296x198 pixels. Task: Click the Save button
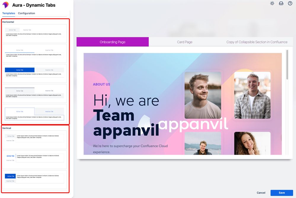pyautogui.click(x=282, y=193)
